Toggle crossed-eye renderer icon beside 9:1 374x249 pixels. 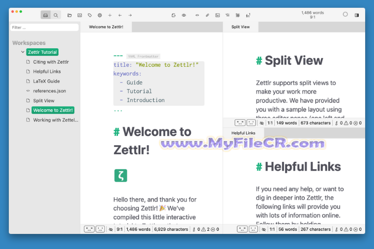pos(111,229)
